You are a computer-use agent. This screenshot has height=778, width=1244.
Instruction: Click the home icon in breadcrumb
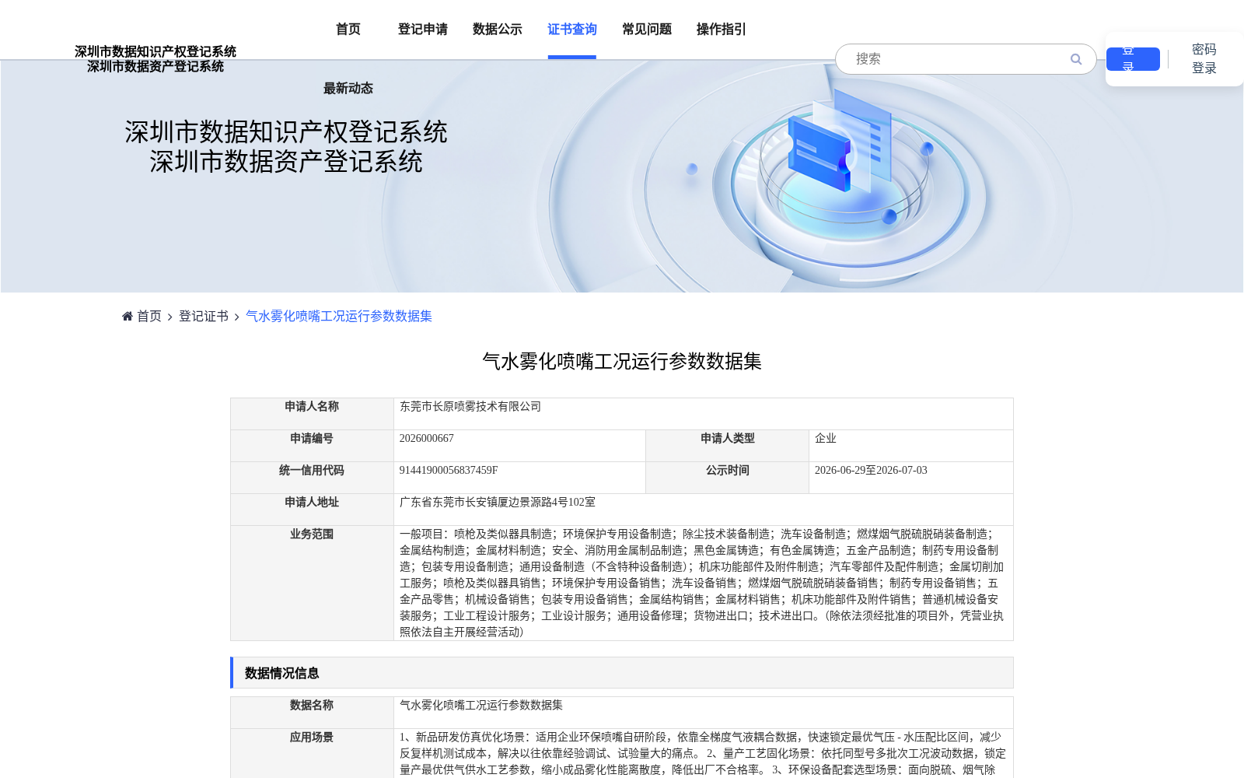point(128,316)
